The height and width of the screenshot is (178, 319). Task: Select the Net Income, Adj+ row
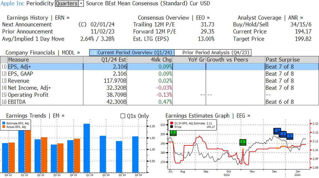coord(159,88)
